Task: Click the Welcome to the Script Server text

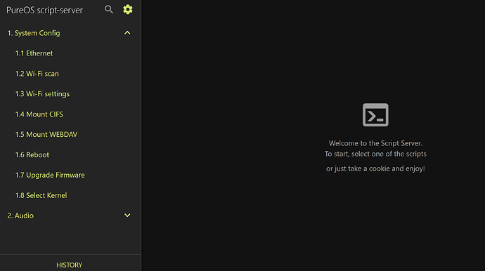Action: (x=375, y=143)
